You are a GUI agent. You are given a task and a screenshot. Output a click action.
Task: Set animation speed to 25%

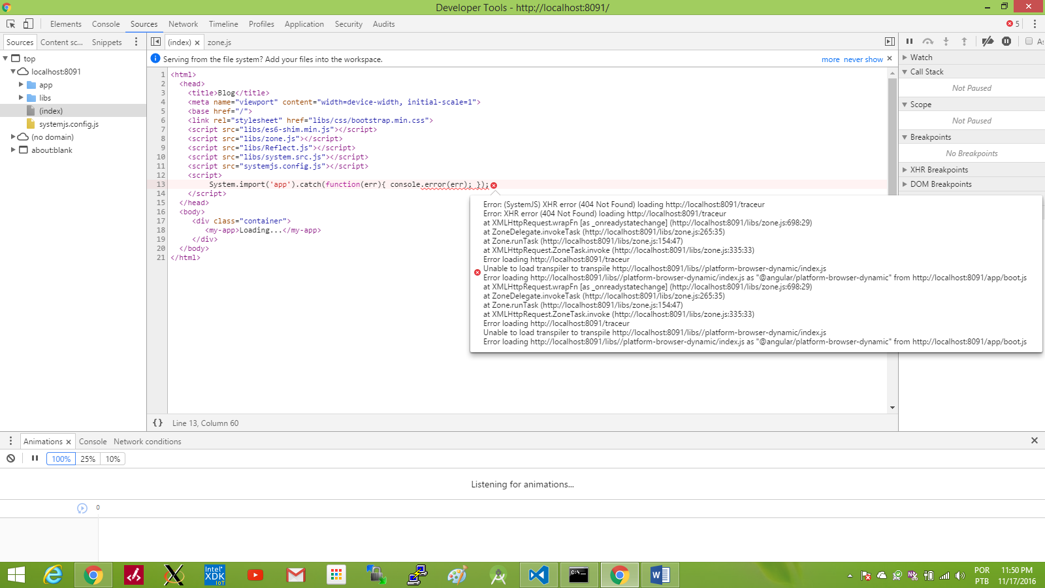pos(88,459)
